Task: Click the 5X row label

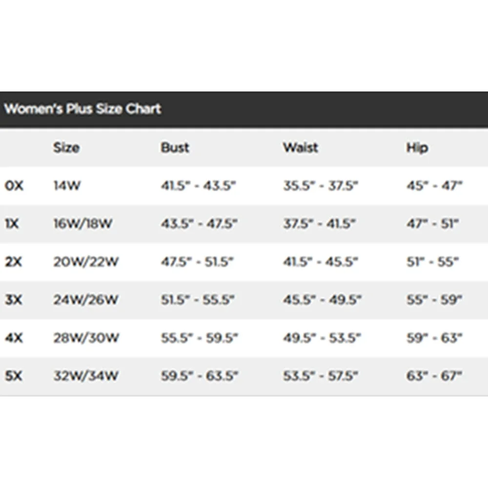Action: point(14,376)
